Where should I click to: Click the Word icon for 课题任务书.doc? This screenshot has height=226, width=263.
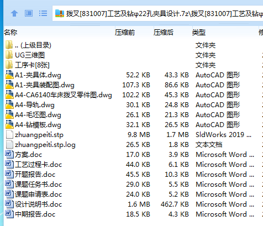(9, 185)
